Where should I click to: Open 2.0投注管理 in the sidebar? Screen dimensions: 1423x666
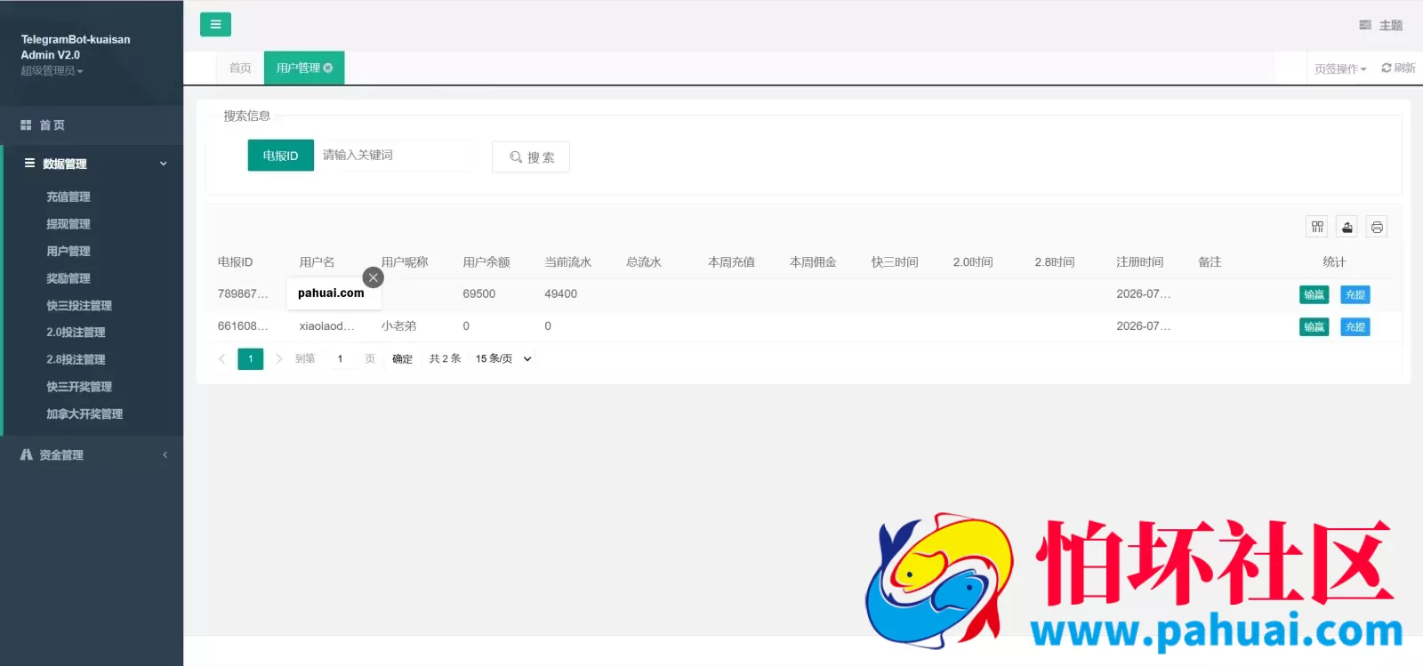click(76, 332)
